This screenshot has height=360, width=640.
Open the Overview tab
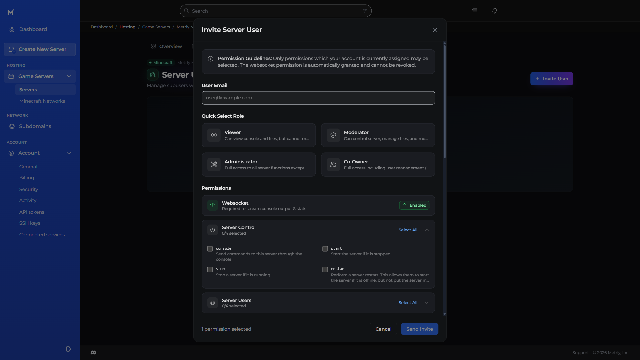pos(167,46)
